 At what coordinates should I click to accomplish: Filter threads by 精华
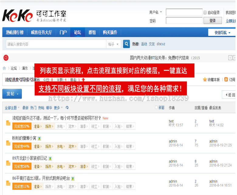tap(49, 108)
